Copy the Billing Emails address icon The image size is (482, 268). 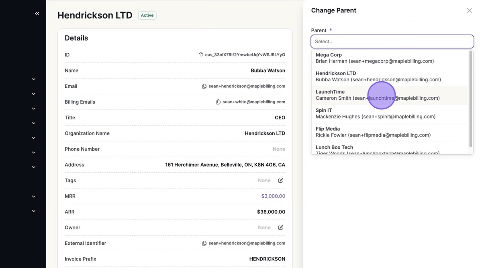219,102
